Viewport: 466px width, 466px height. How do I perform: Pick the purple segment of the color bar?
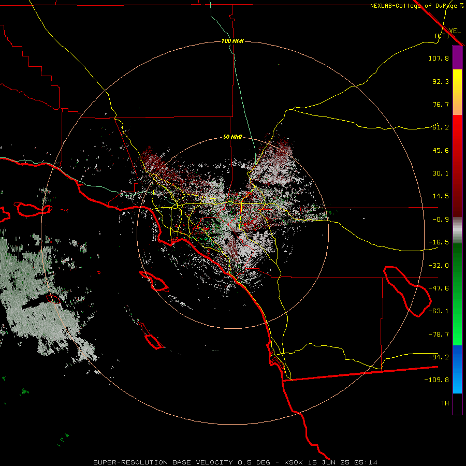(x=457, y=57)
